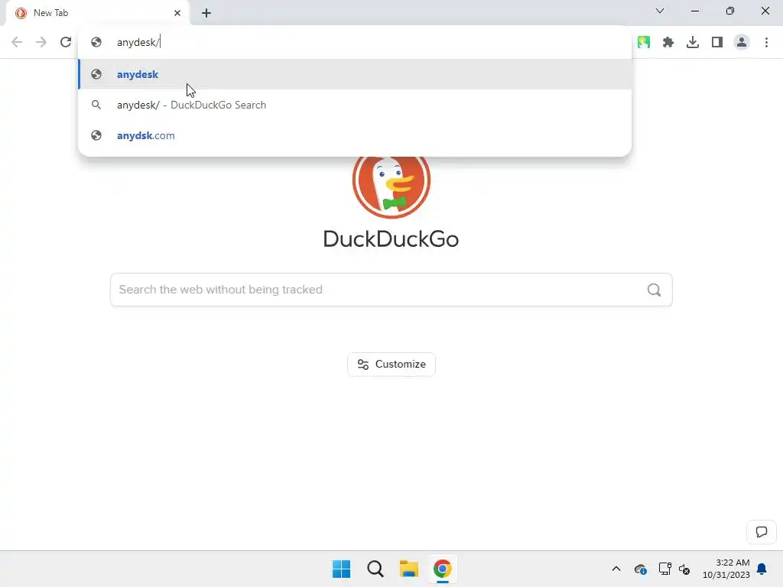Click the globe icon beside anydsk.com
Screen dimensions: 783x587
click(96, 135)
